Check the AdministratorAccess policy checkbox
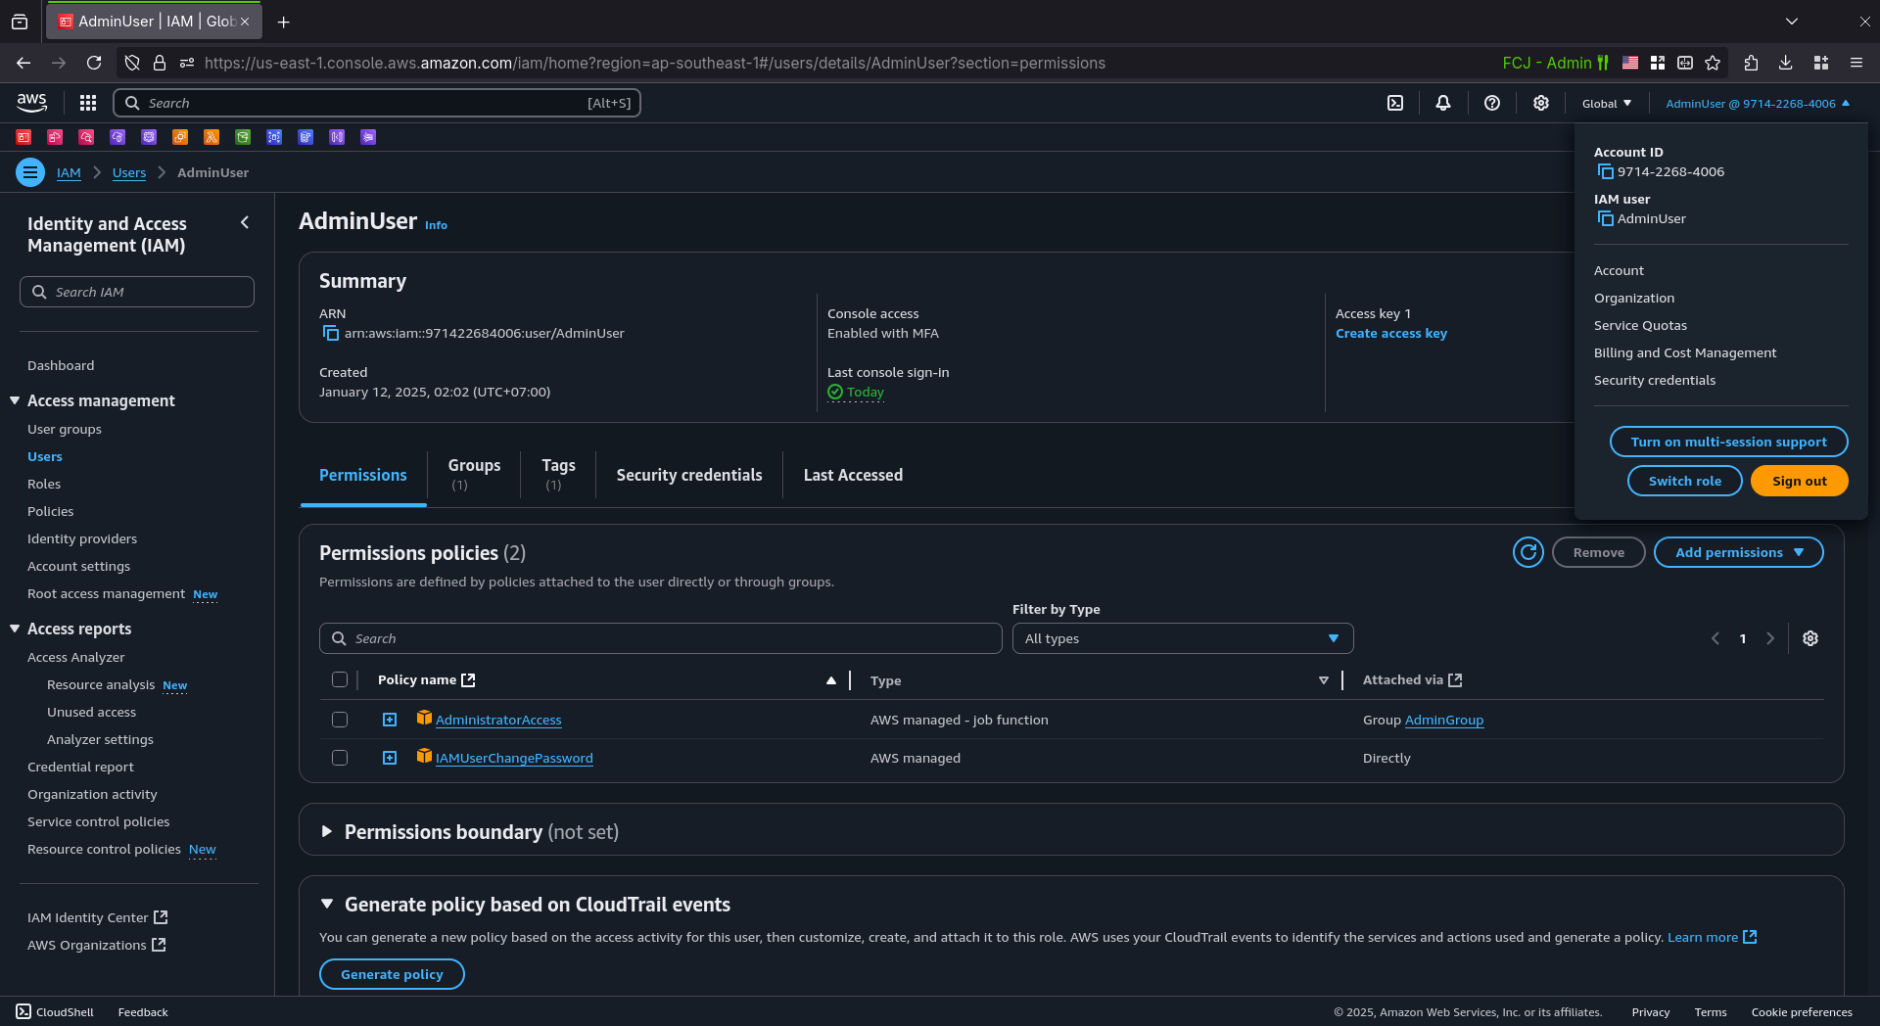Image resolution: width=1880 pixels, height=1026 pixels. 340,720
